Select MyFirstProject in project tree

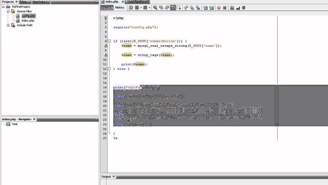[x=21, y=7]
